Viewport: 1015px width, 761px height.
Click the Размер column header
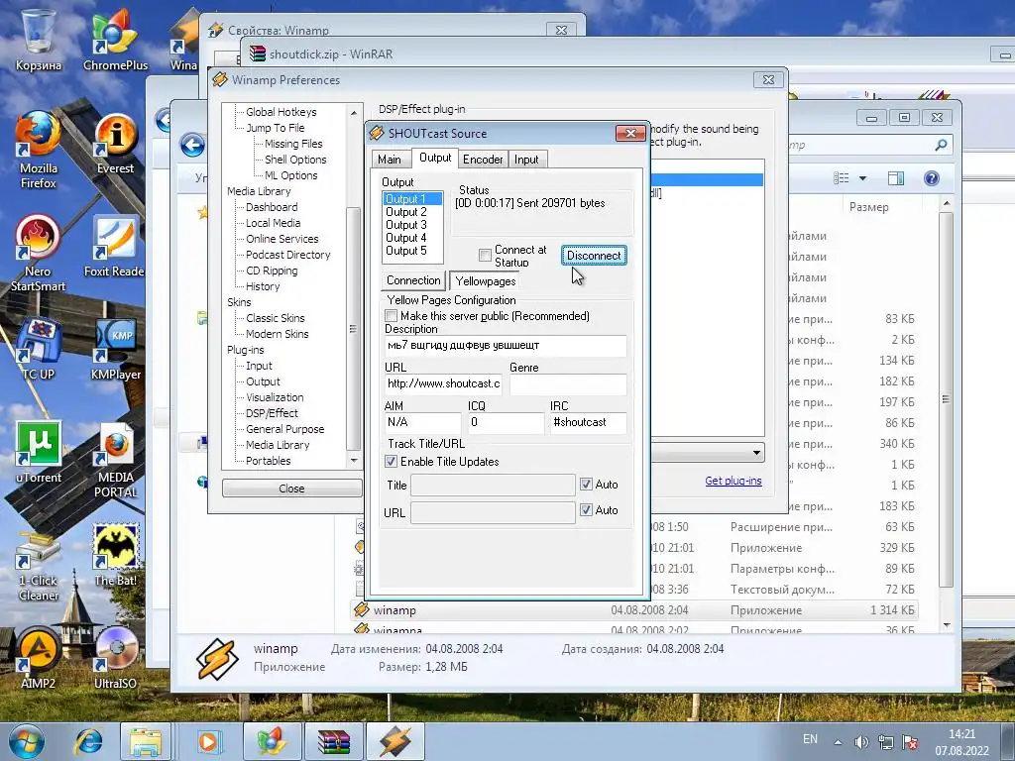(x=869, y=207)
